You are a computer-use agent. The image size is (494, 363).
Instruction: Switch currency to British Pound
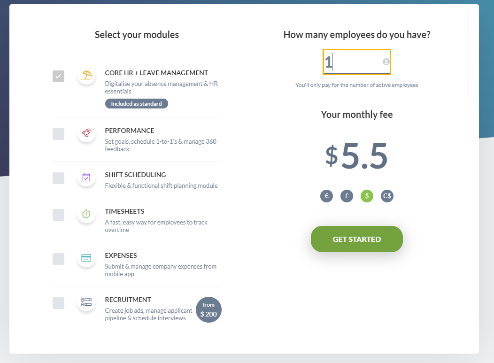click(x=347, y=196)
